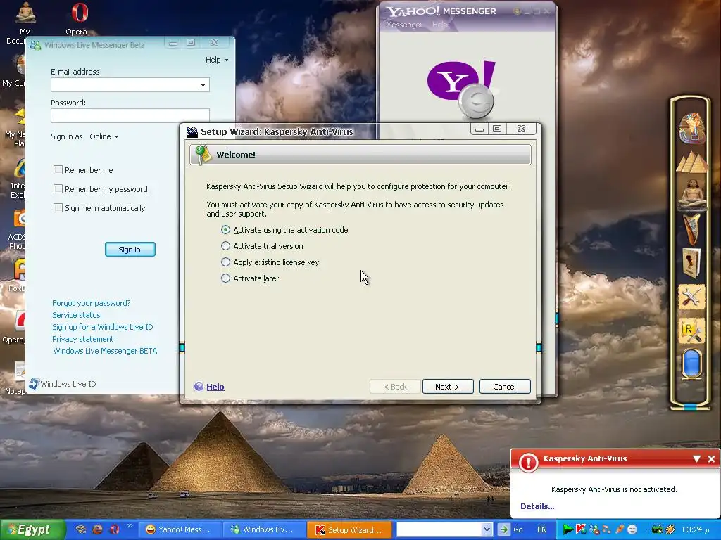
Task: Check Sign me in automatically
Action: [58, 208]
